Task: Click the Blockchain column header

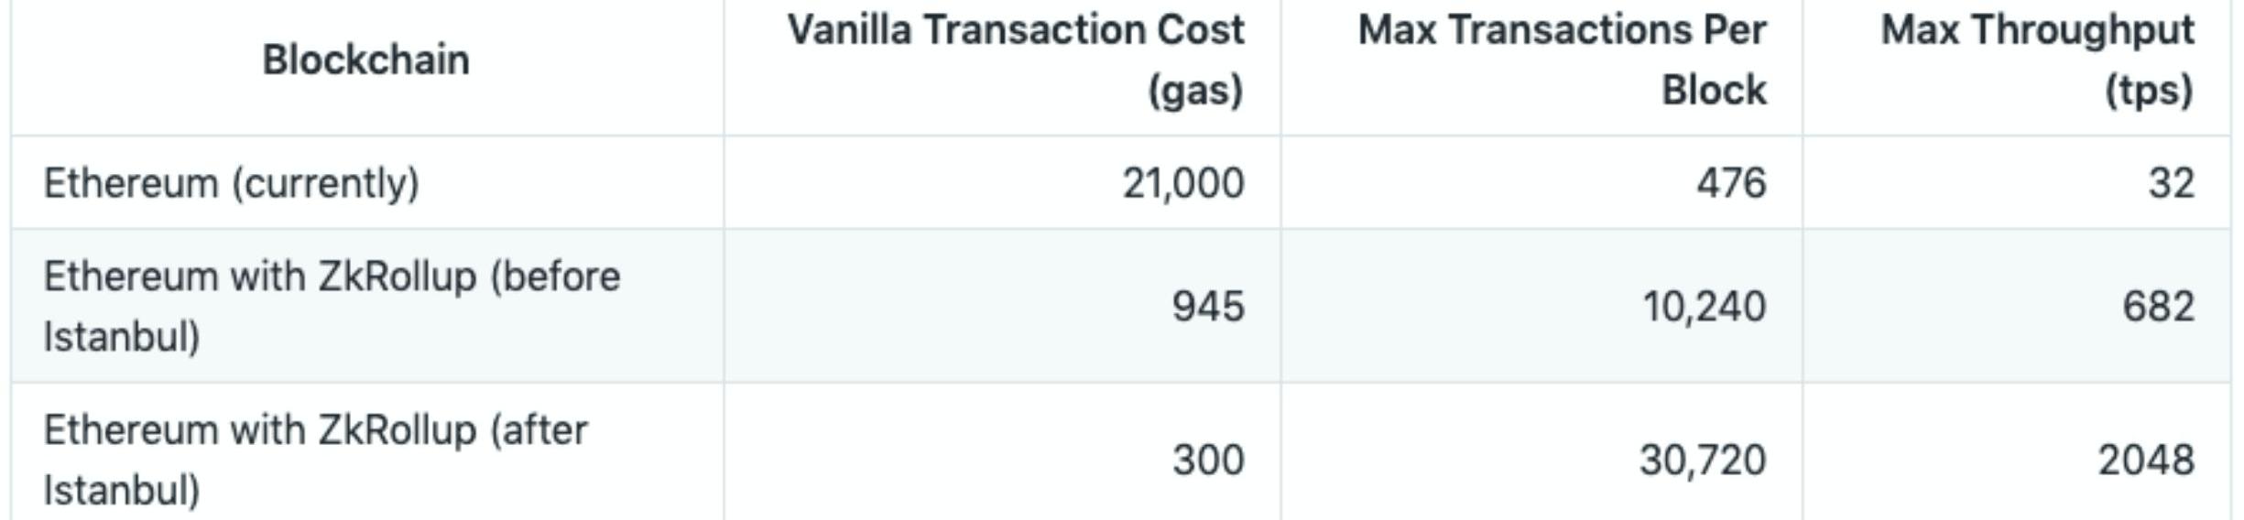Action: tap(365, 60)
